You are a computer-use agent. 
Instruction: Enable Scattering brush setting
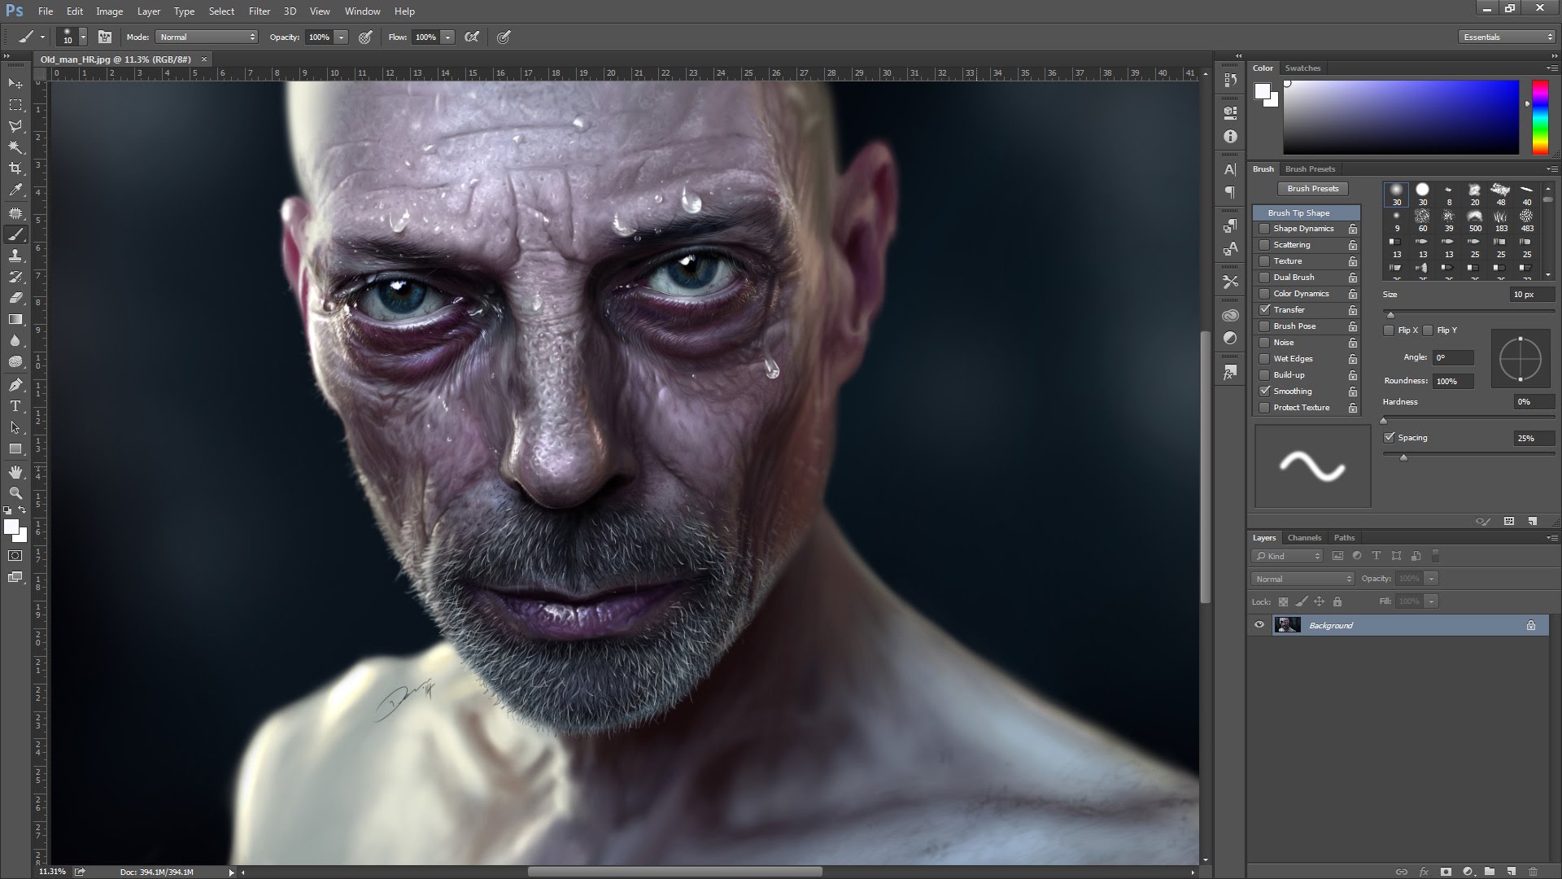[x=1263, y=245]
